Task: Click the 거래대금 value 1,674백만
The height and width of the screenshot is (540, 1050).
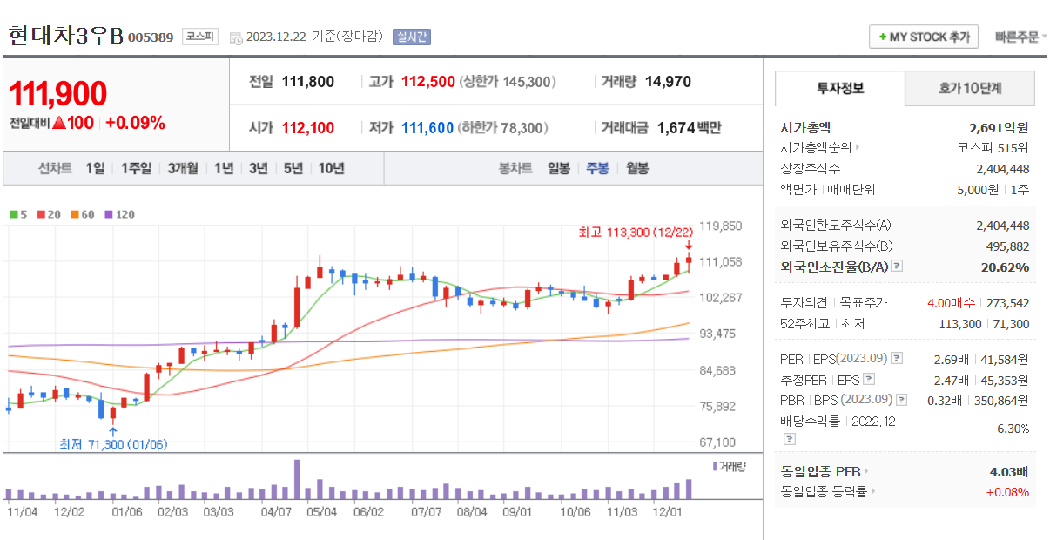Action: pyautogui.click(x=690, y=128)
